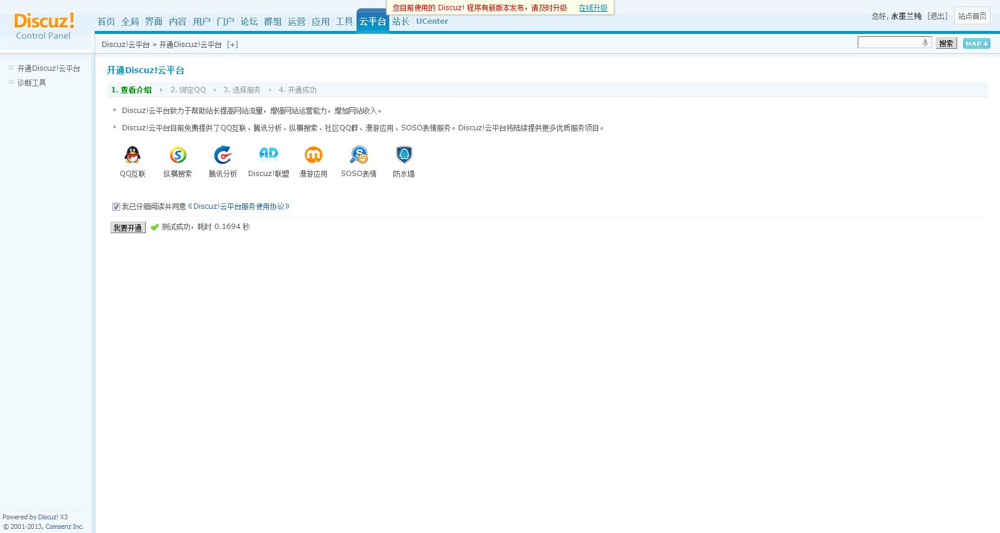Click the 搜索 search button
Image resolution: width=1000 pixels, height=533 pixels.
pos(946,43)
